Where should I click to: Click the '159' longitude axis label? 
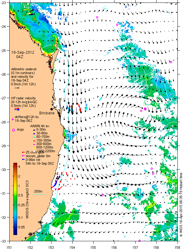tap(177, 247)
